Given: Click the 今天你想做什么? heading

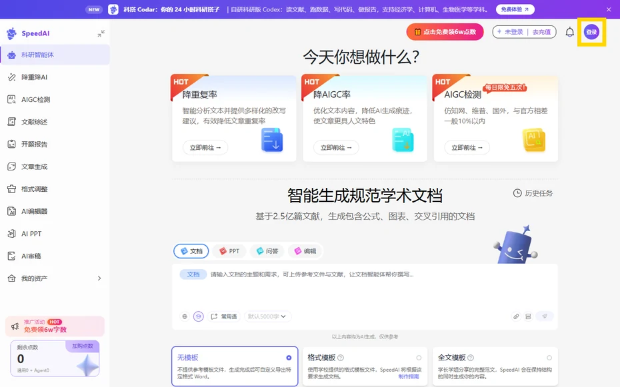Looking at the screenshot, I should click(361, 57).
